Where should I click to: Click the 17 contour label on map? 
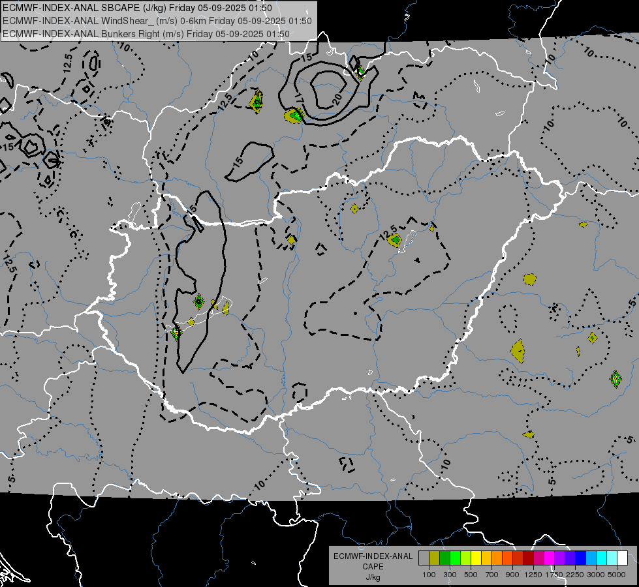(x=299, y=98)
